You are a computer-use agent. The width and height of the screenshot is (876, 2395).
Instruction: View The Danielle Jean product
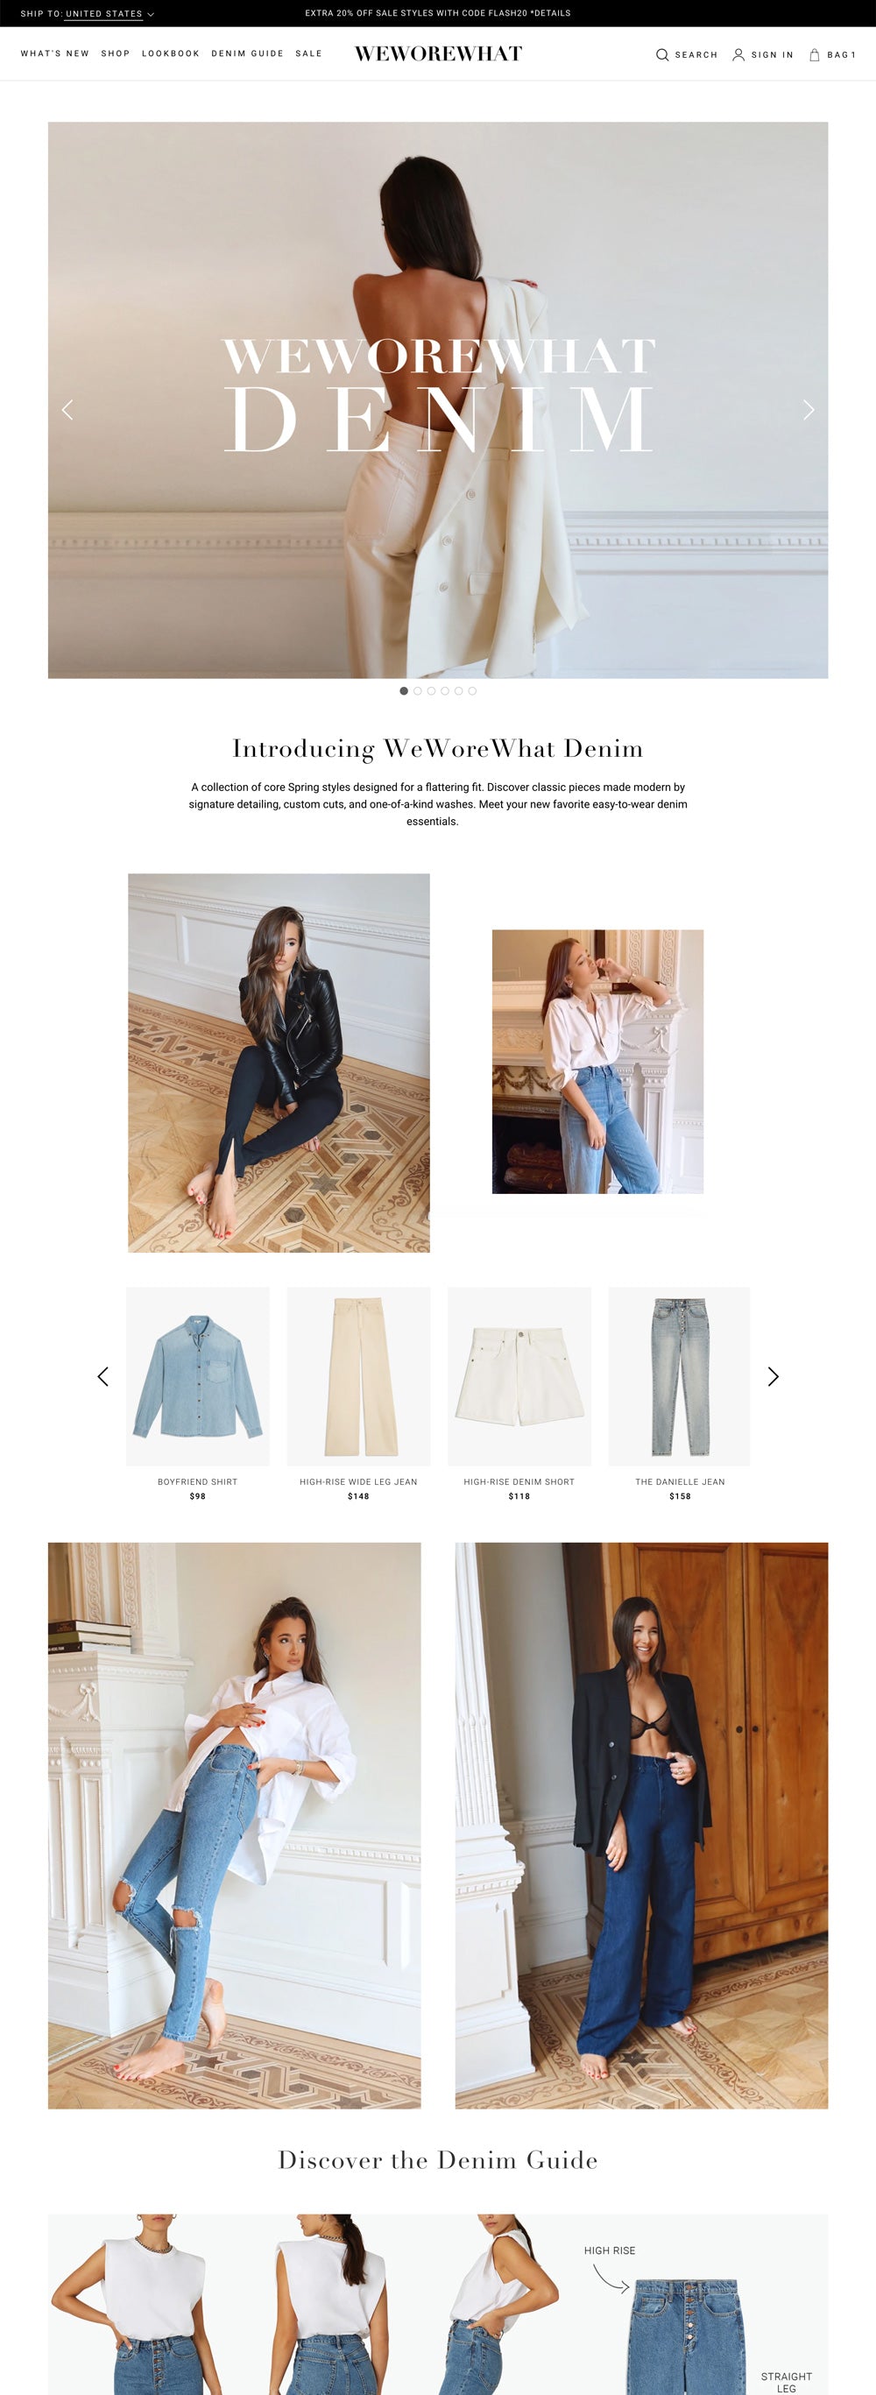pos(680,1481)
